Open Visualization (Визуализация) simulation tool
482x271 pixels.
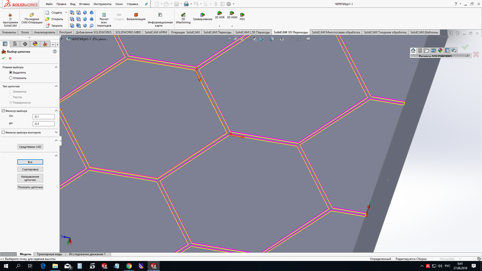[x=136, y=15]
